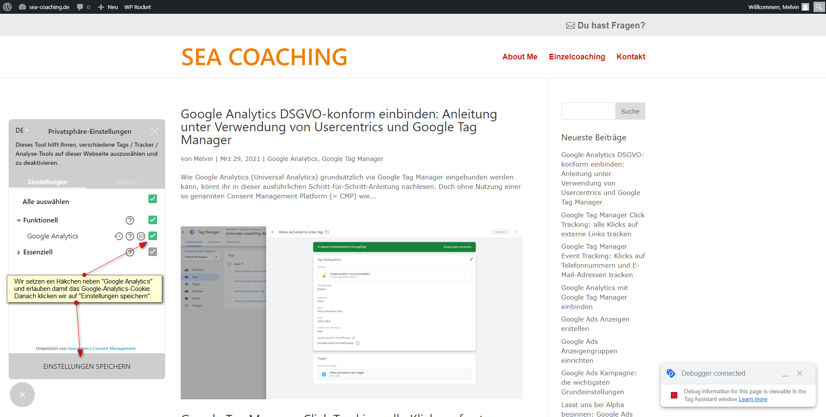Open sea-coaching.de site menu in admin bar
Viewport: 826px width, 417px height.
pos(44,7)
